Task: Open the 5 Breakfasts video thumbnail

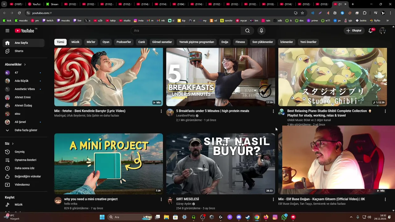Action: pyautogui.click(x=220, y=77)
